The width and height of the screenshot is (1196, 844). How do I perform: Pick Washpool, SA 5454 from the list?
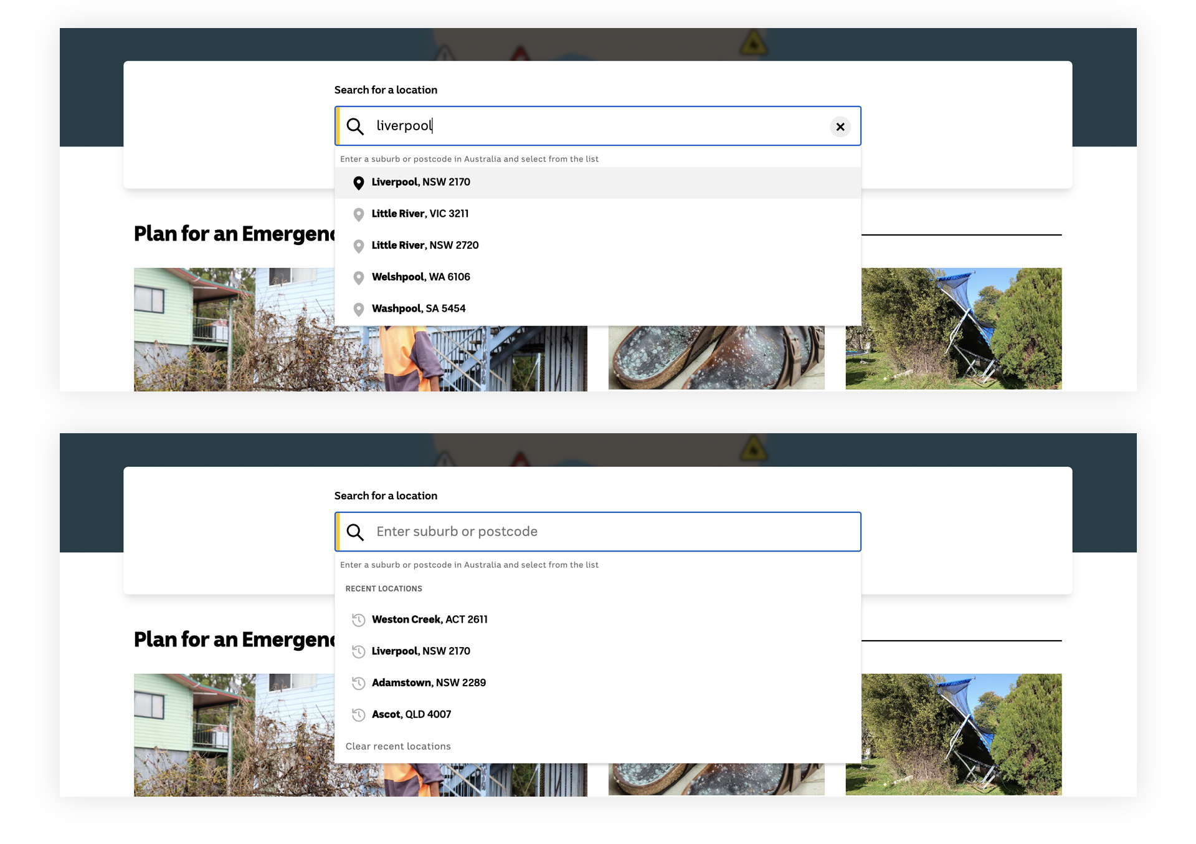click(419, 309)
